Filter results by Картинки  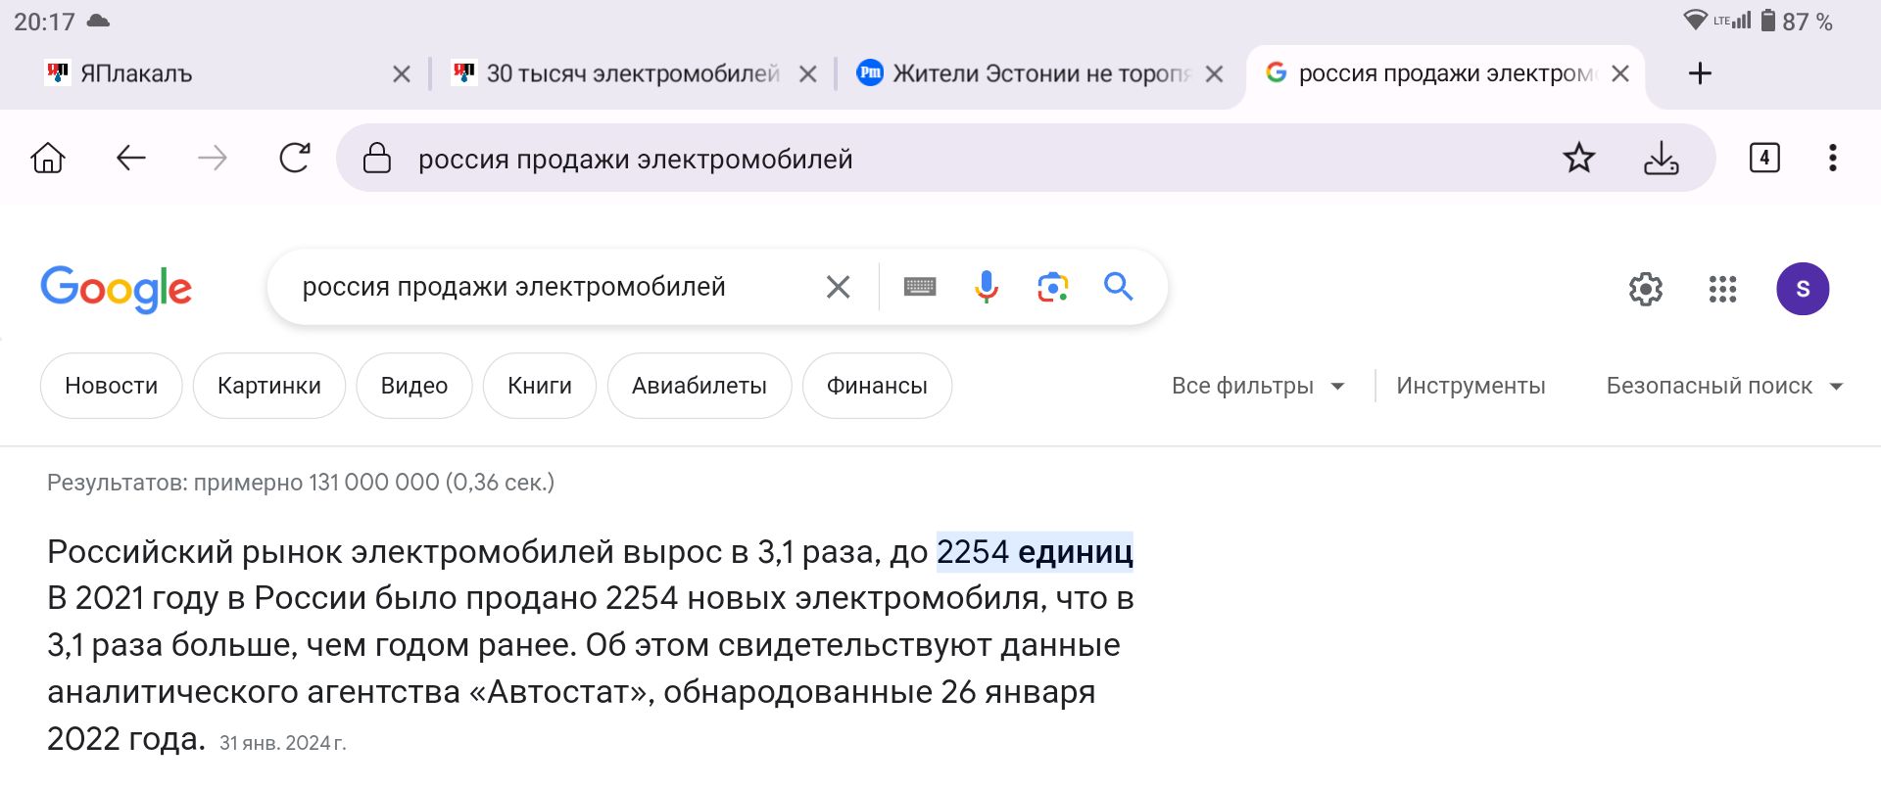(269, 386)
